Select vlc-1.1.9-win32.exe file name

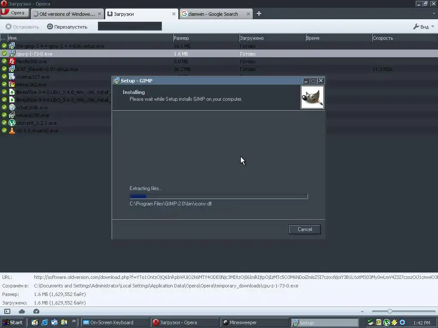[37, 131]
